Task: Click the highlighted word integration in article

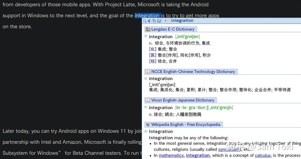Action: tap(148, 16)
